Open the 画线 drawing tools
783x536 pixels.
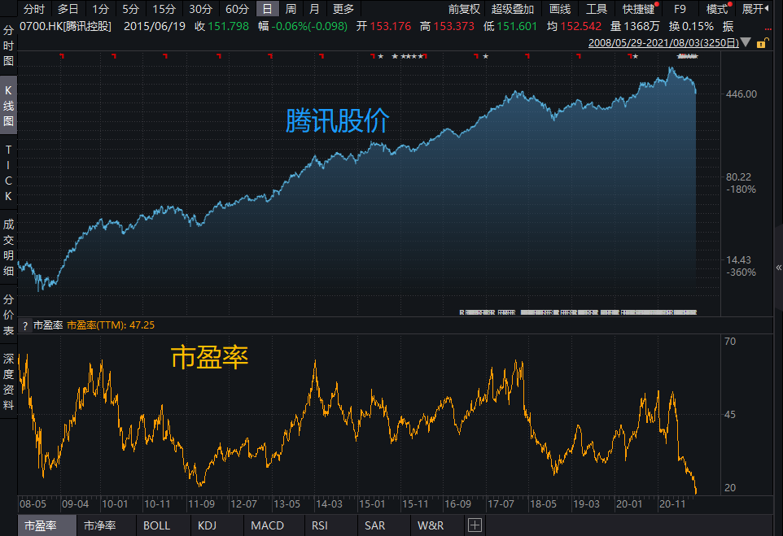pos(560,9)
